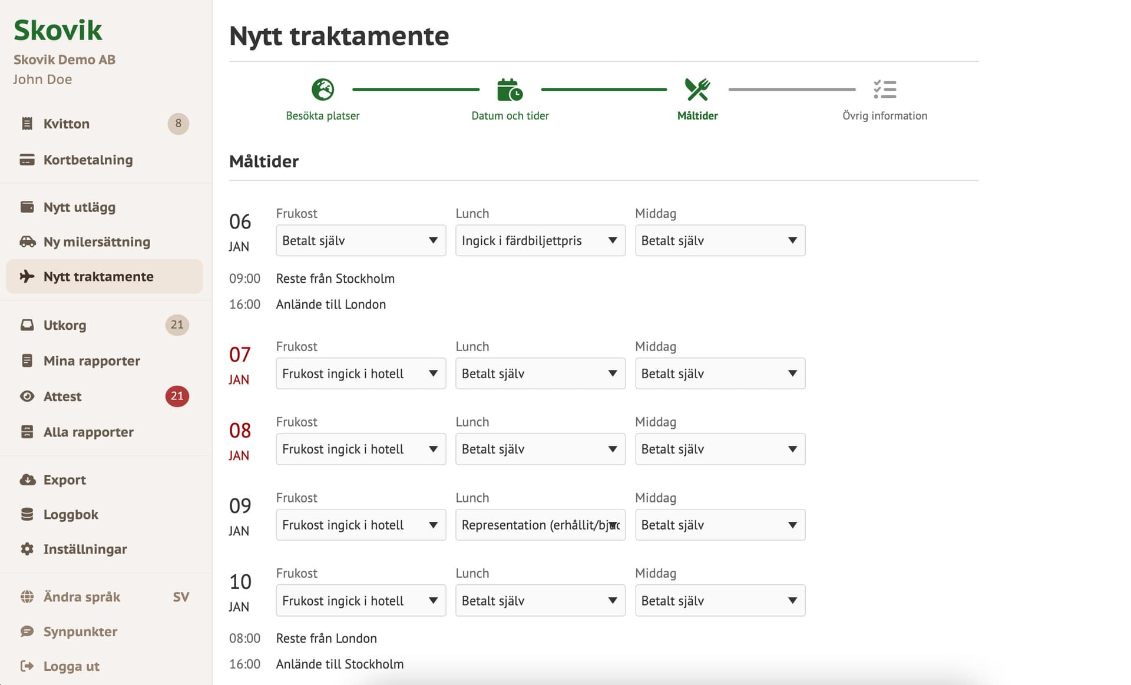Select Nytt utlägg menu item
The width and height of the screenshot is (1131, 685).
tap(104, 207)
